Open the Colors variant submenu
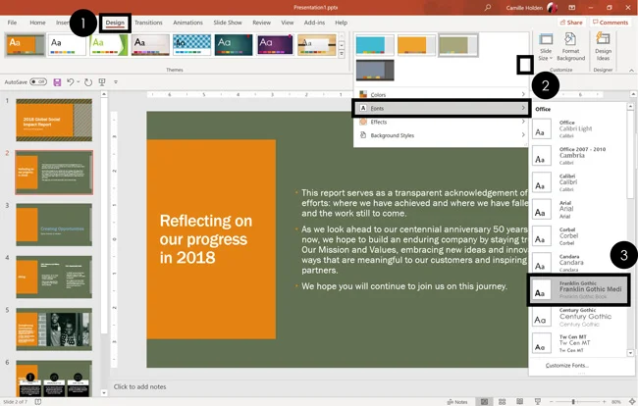The width and height of the screenshot is (638, 406). (x=442, y=95)
